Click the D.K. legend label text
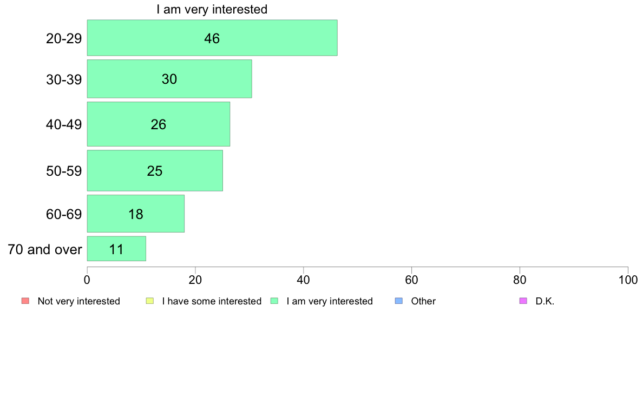 pyautogui.click(x=545, y=301)
